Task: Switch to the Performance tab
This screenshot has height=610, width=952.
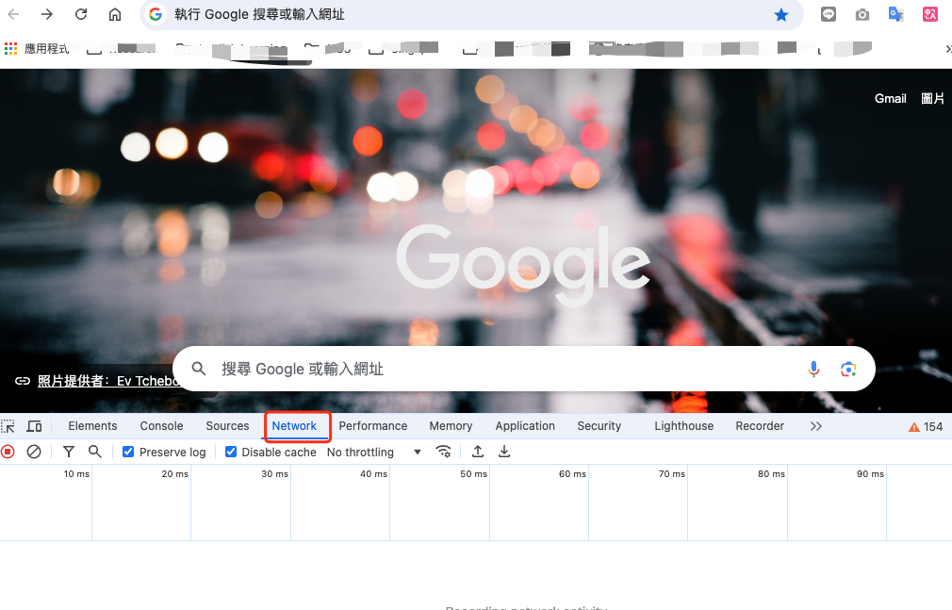Action: pyautogui.click(x=372, y=426)
